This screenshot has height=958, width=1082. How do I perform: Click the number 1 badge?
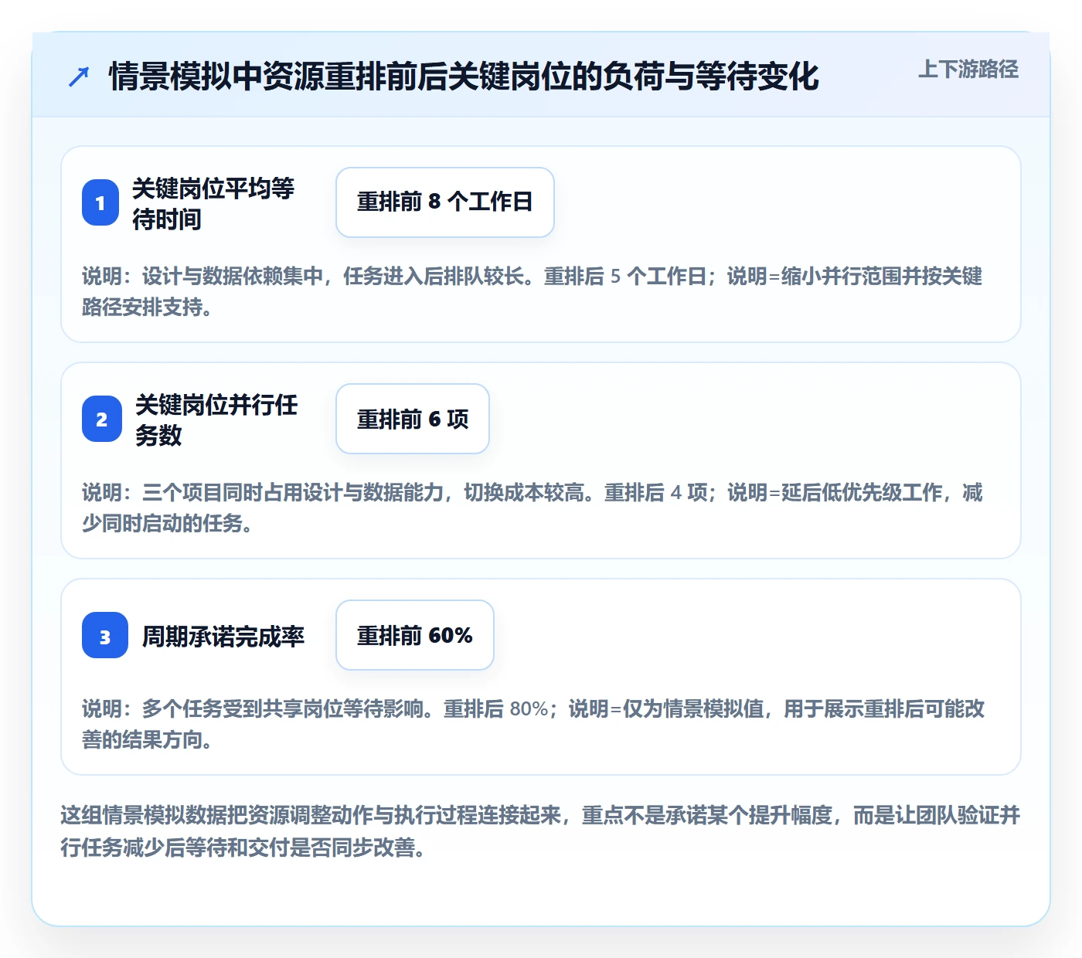pyautogui.click(x=100, y=202)
